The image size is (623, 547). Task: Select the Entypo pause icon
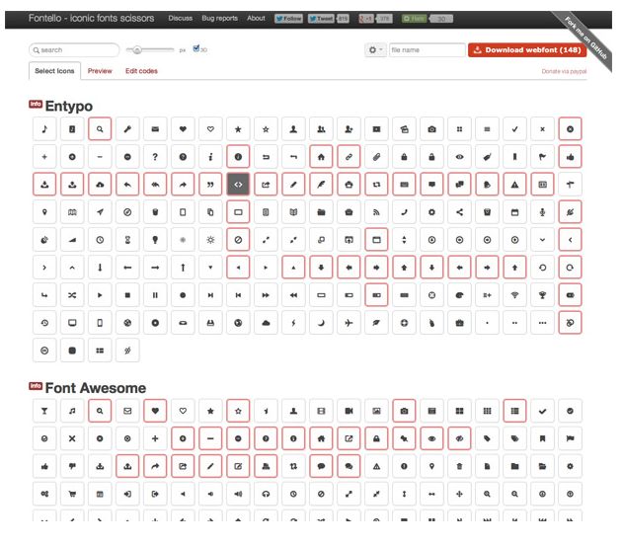click(155, 295)
